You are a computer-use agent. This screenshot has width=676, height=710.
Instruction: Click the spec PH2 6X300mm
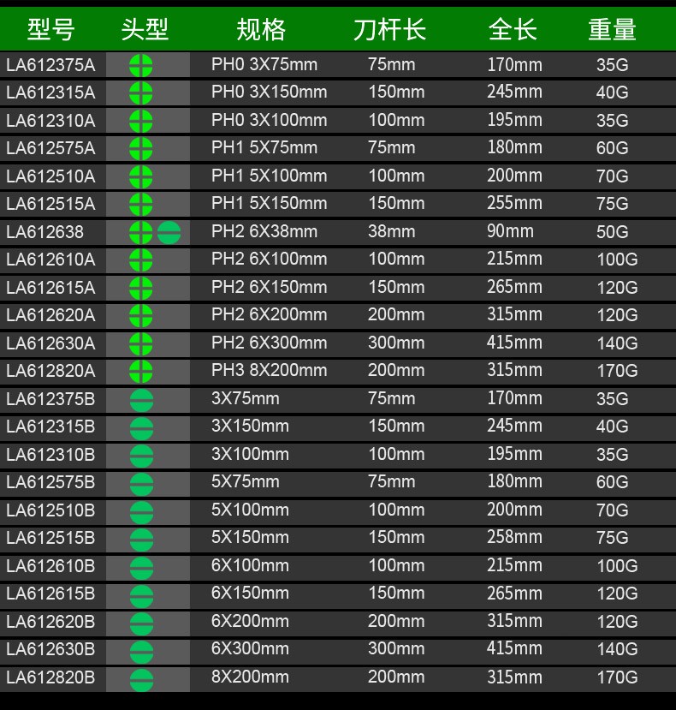(x=270, y=343)
